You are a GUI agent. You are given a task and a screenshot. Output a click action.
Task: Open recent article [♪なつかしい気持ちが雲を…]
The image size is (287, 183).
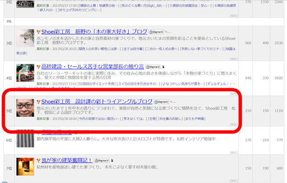tap(183, 84)
